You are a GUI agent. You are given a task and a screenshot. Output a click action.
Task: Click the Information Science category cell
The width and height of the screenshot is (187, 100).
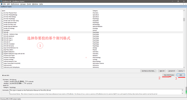98,63
